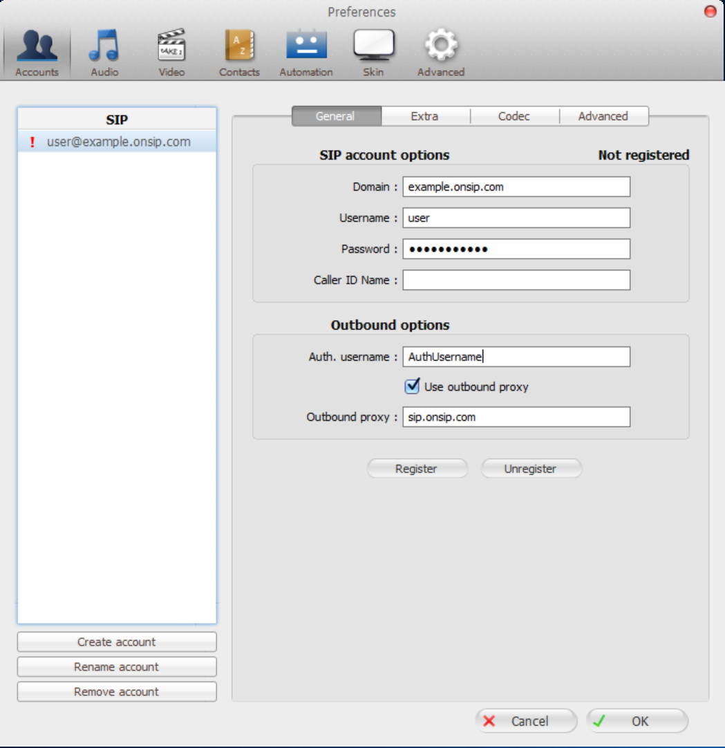
Task: Select the Domain input field
Action: pos(515,187)
